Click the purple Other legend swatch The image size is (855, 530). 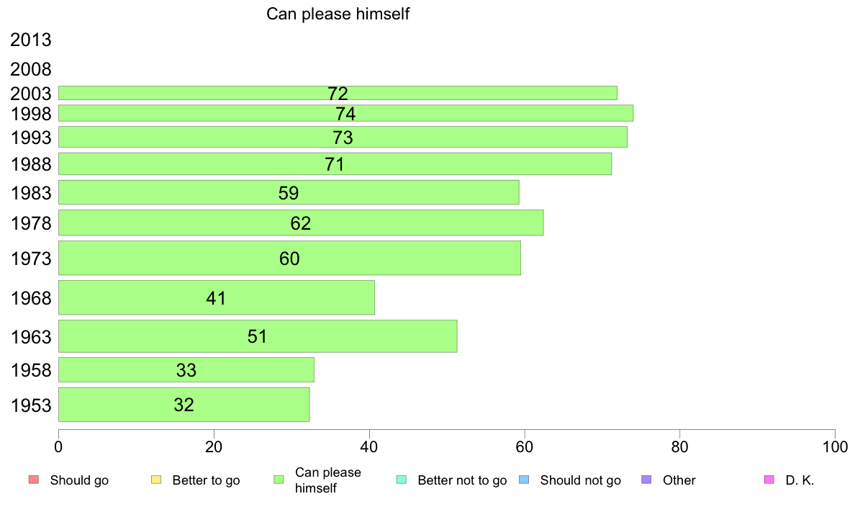pos(646,480)
